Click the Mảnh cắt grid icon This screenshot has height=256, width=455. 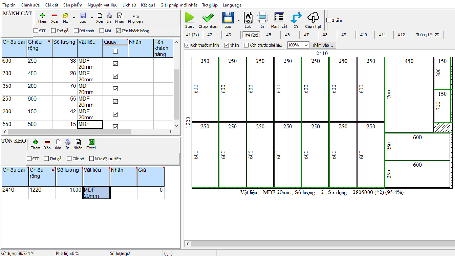click(279, 18)
